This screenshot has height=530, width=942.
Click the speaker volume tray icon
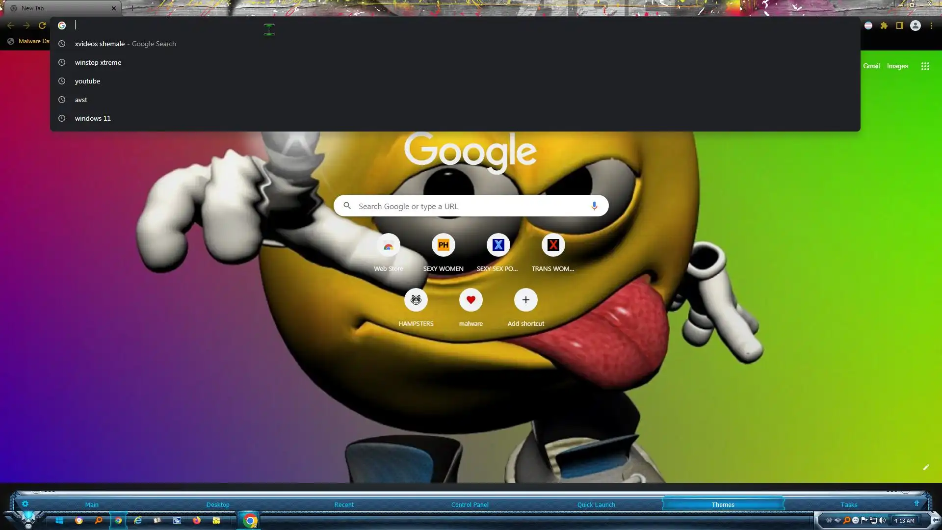point(882,520)
